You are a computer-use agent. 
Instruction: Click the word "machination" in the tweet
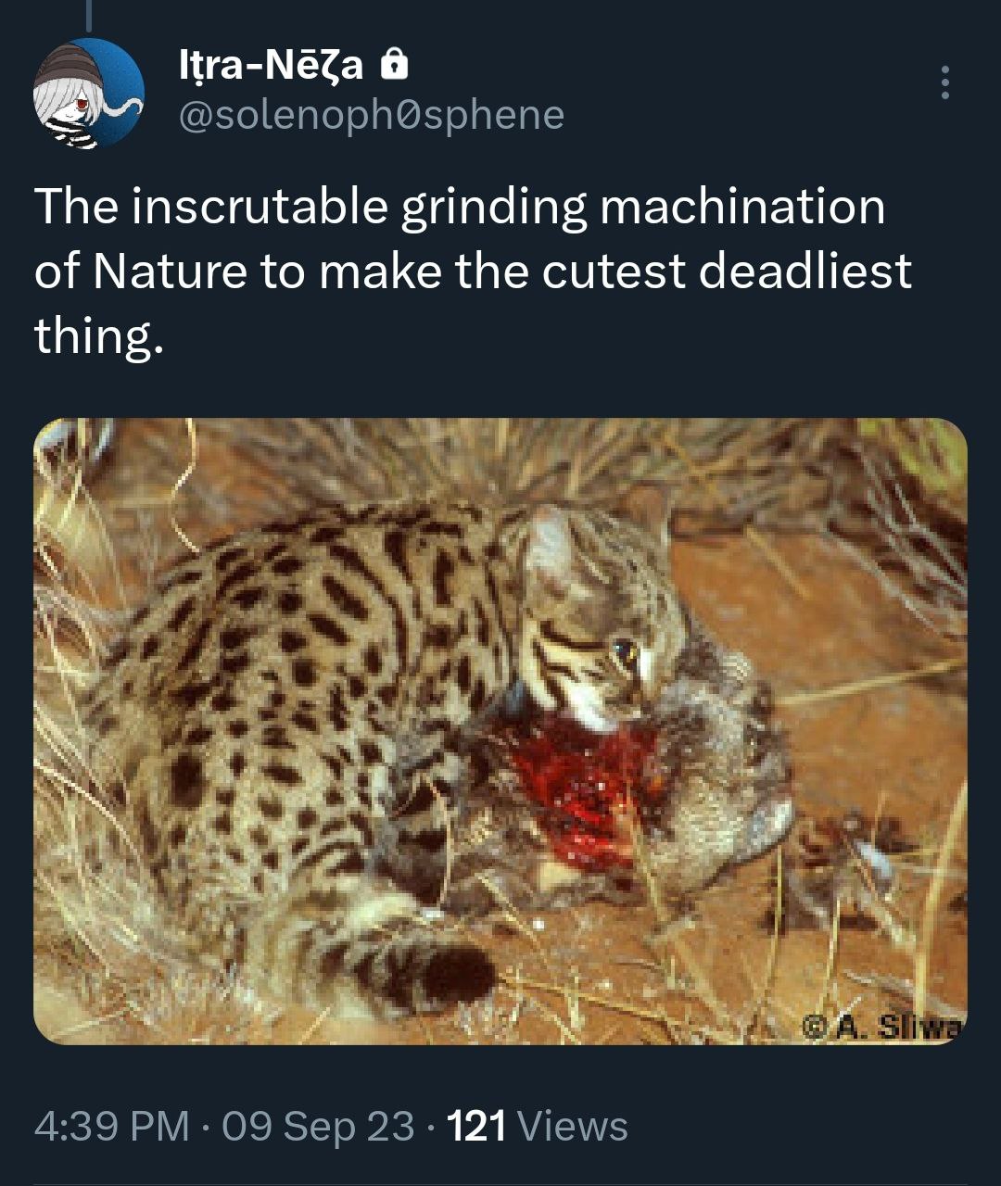pos(742,206)
